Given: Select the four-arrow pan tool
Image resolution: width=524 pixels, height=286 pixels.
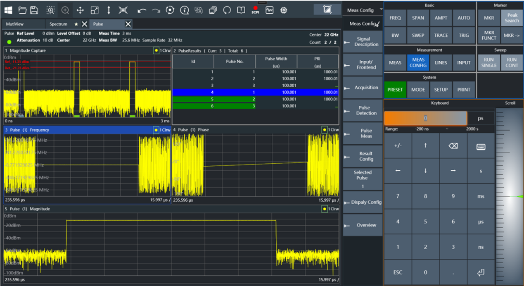Looking at the screenshot, I should click(81, 10).
